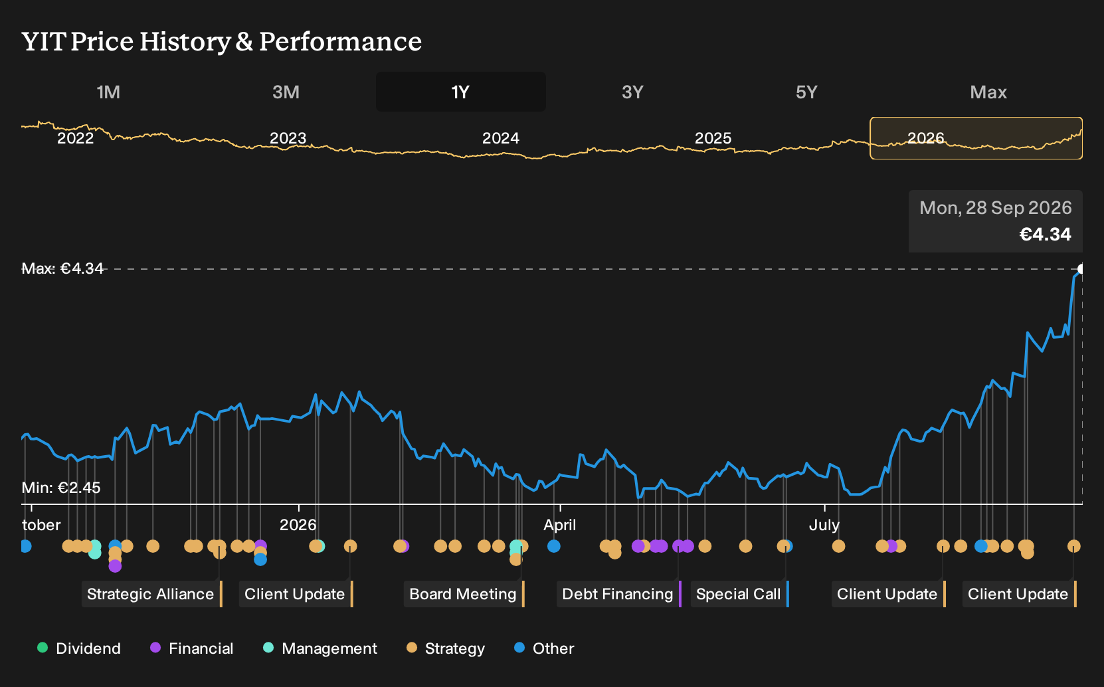Screen dimensions: 1104x687
Task: Click the green Dividend legend dot
Action: coord(43,648)
